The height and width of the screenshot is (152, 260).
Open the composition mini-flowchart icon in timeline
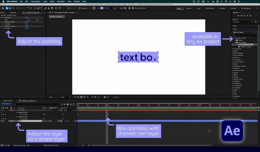click(62, 104)
